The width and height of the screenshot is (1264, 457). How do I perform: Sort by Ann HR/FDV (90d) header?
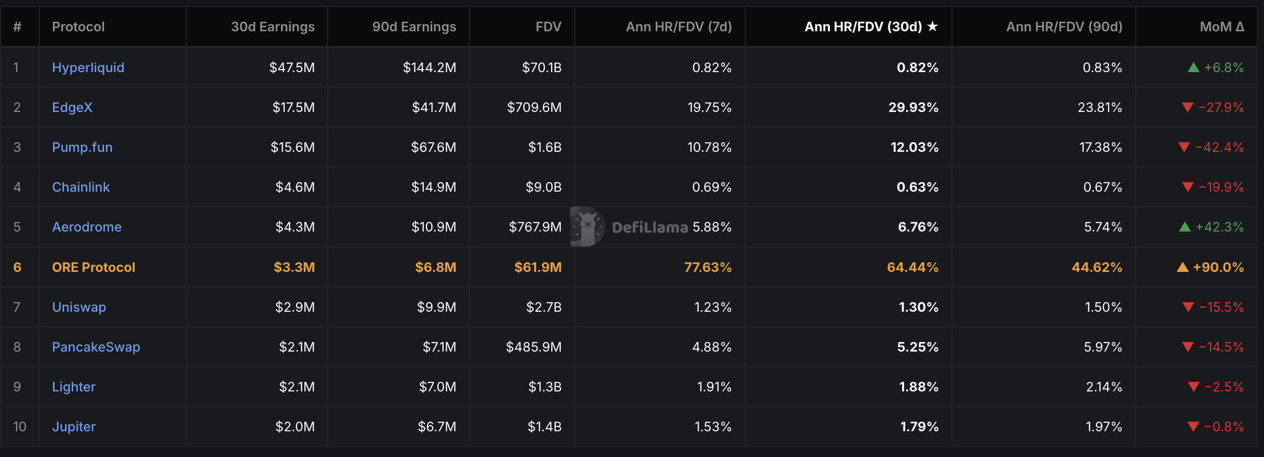[x=1064, y=27]
